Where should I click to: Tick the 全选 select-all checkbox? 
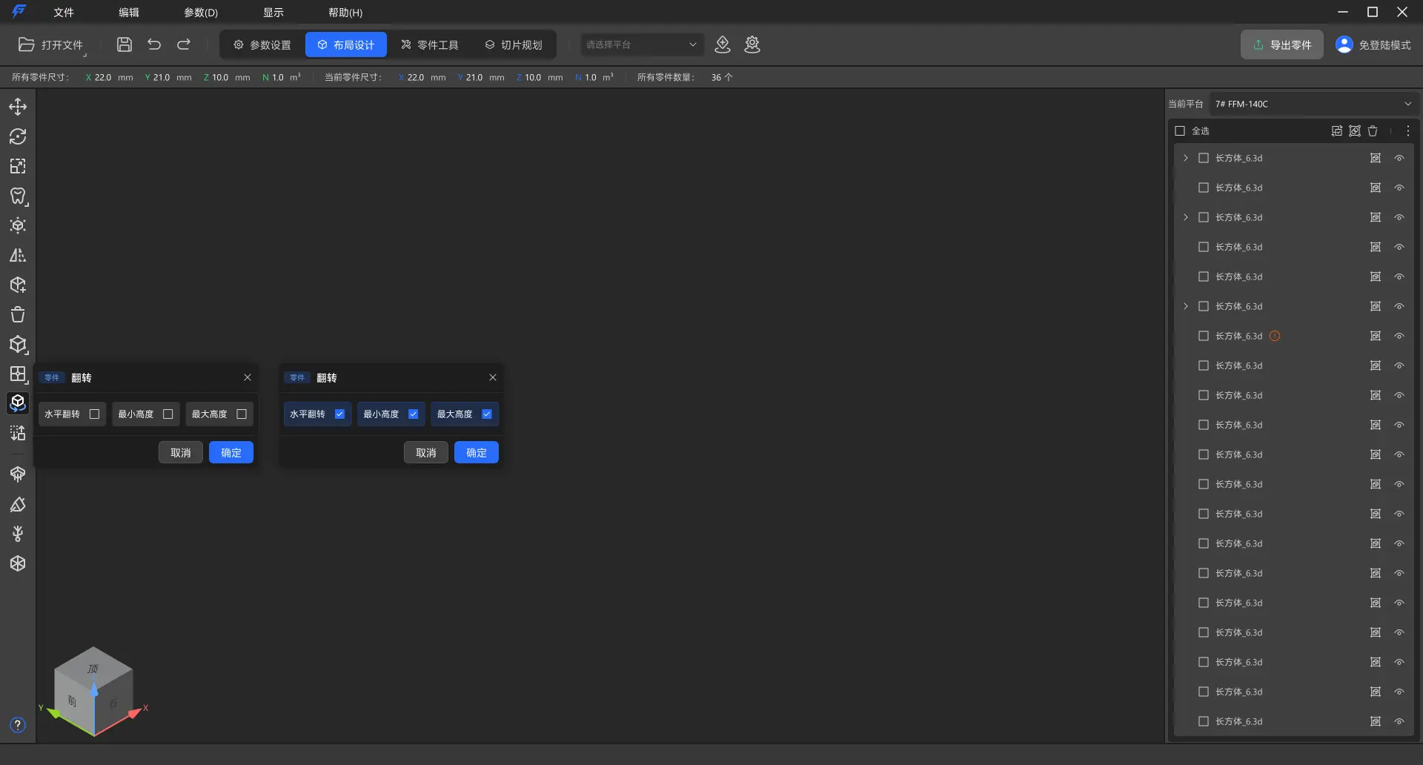coord(1180,131)
